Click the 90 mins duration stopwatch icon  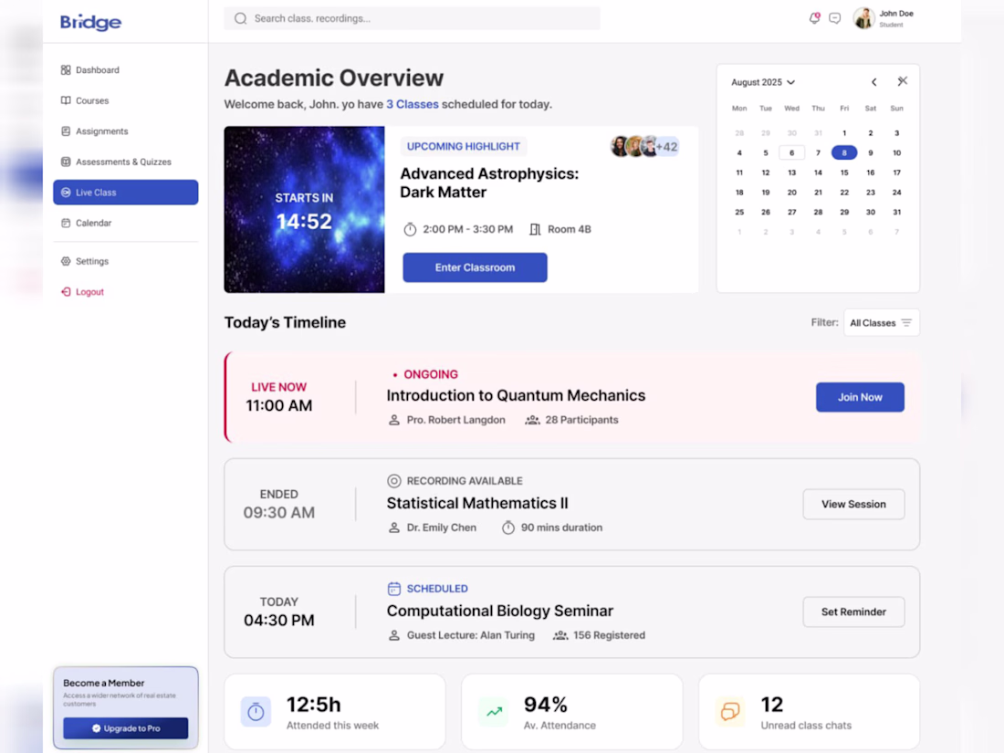(x=507, y=528)
